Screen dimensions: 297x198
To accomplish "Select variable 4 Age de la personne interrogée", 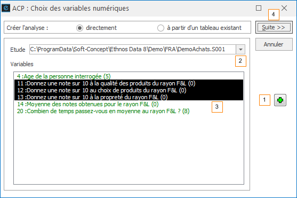I will pos(129,76).
